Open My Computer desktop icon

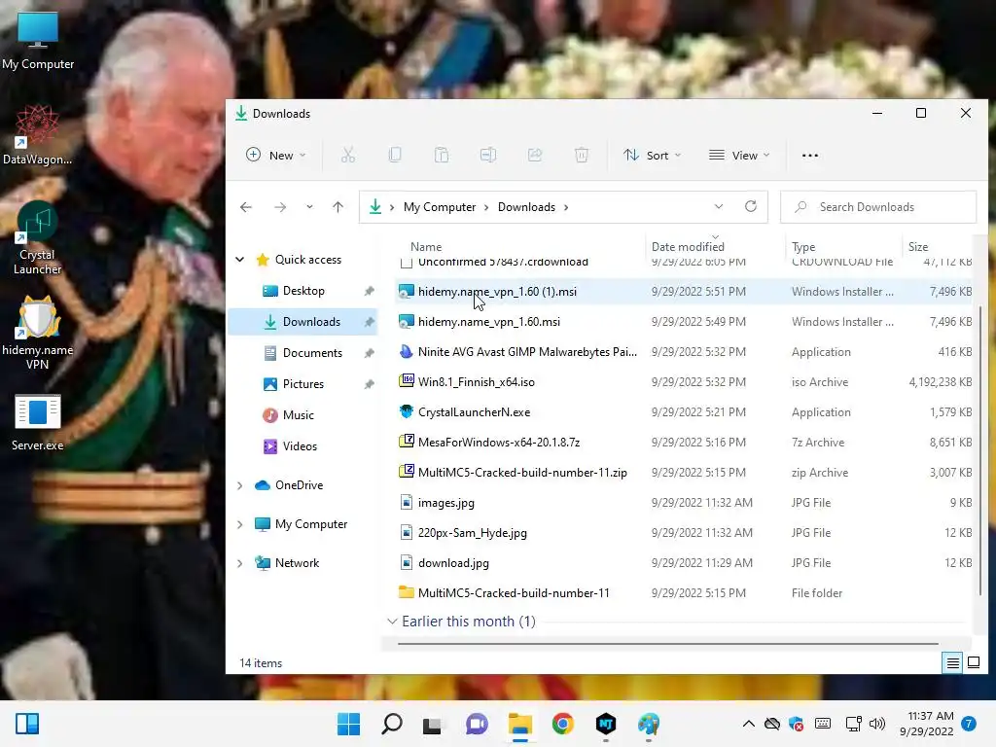tap(38, 42)
